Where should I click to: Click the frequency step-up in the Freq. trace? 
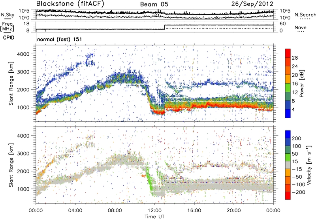[165, 27]
